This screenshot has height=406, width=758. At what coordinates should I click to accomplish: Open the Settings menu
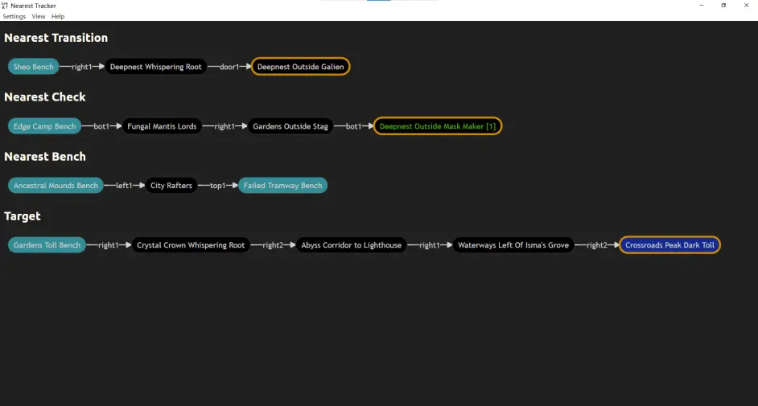pyautogui.click(x=14, y=16)
